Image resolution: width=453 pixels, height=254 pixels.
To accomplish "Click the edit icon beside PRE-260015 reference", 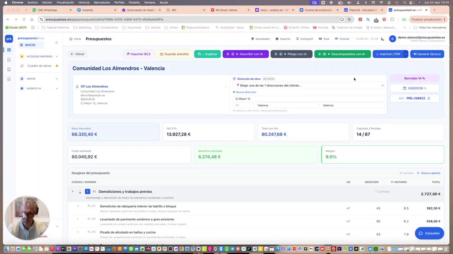I will point(429,98).
